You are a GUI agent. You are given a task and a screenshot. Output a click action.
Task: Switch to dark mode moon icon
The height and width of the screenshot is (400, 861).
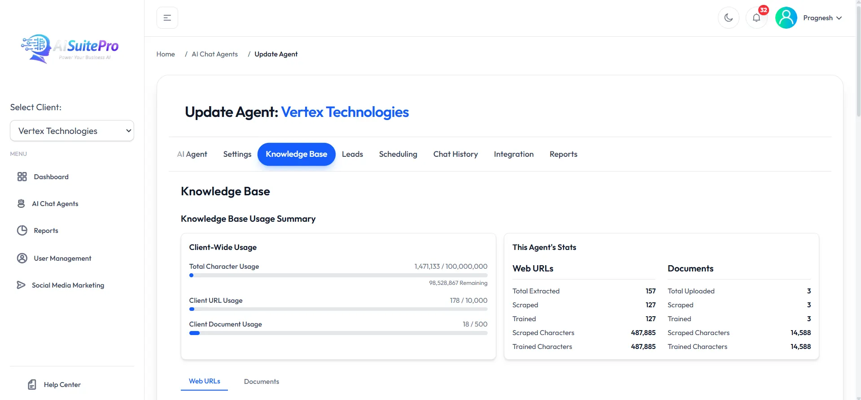click(729, 18)
